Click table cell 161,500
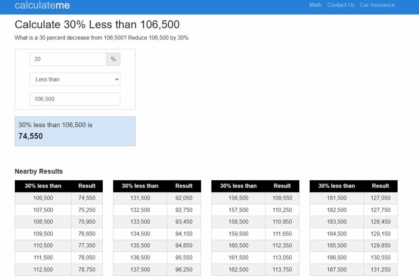The image size is (419, 276). coord(239,258)
